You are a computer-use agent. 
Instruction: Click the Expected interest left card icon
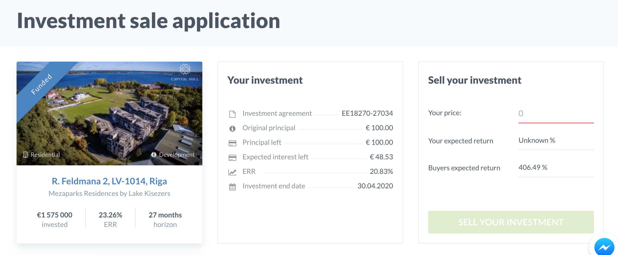pos(232,158)
